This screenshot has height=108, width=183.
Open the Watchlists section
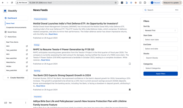(12, 37)
